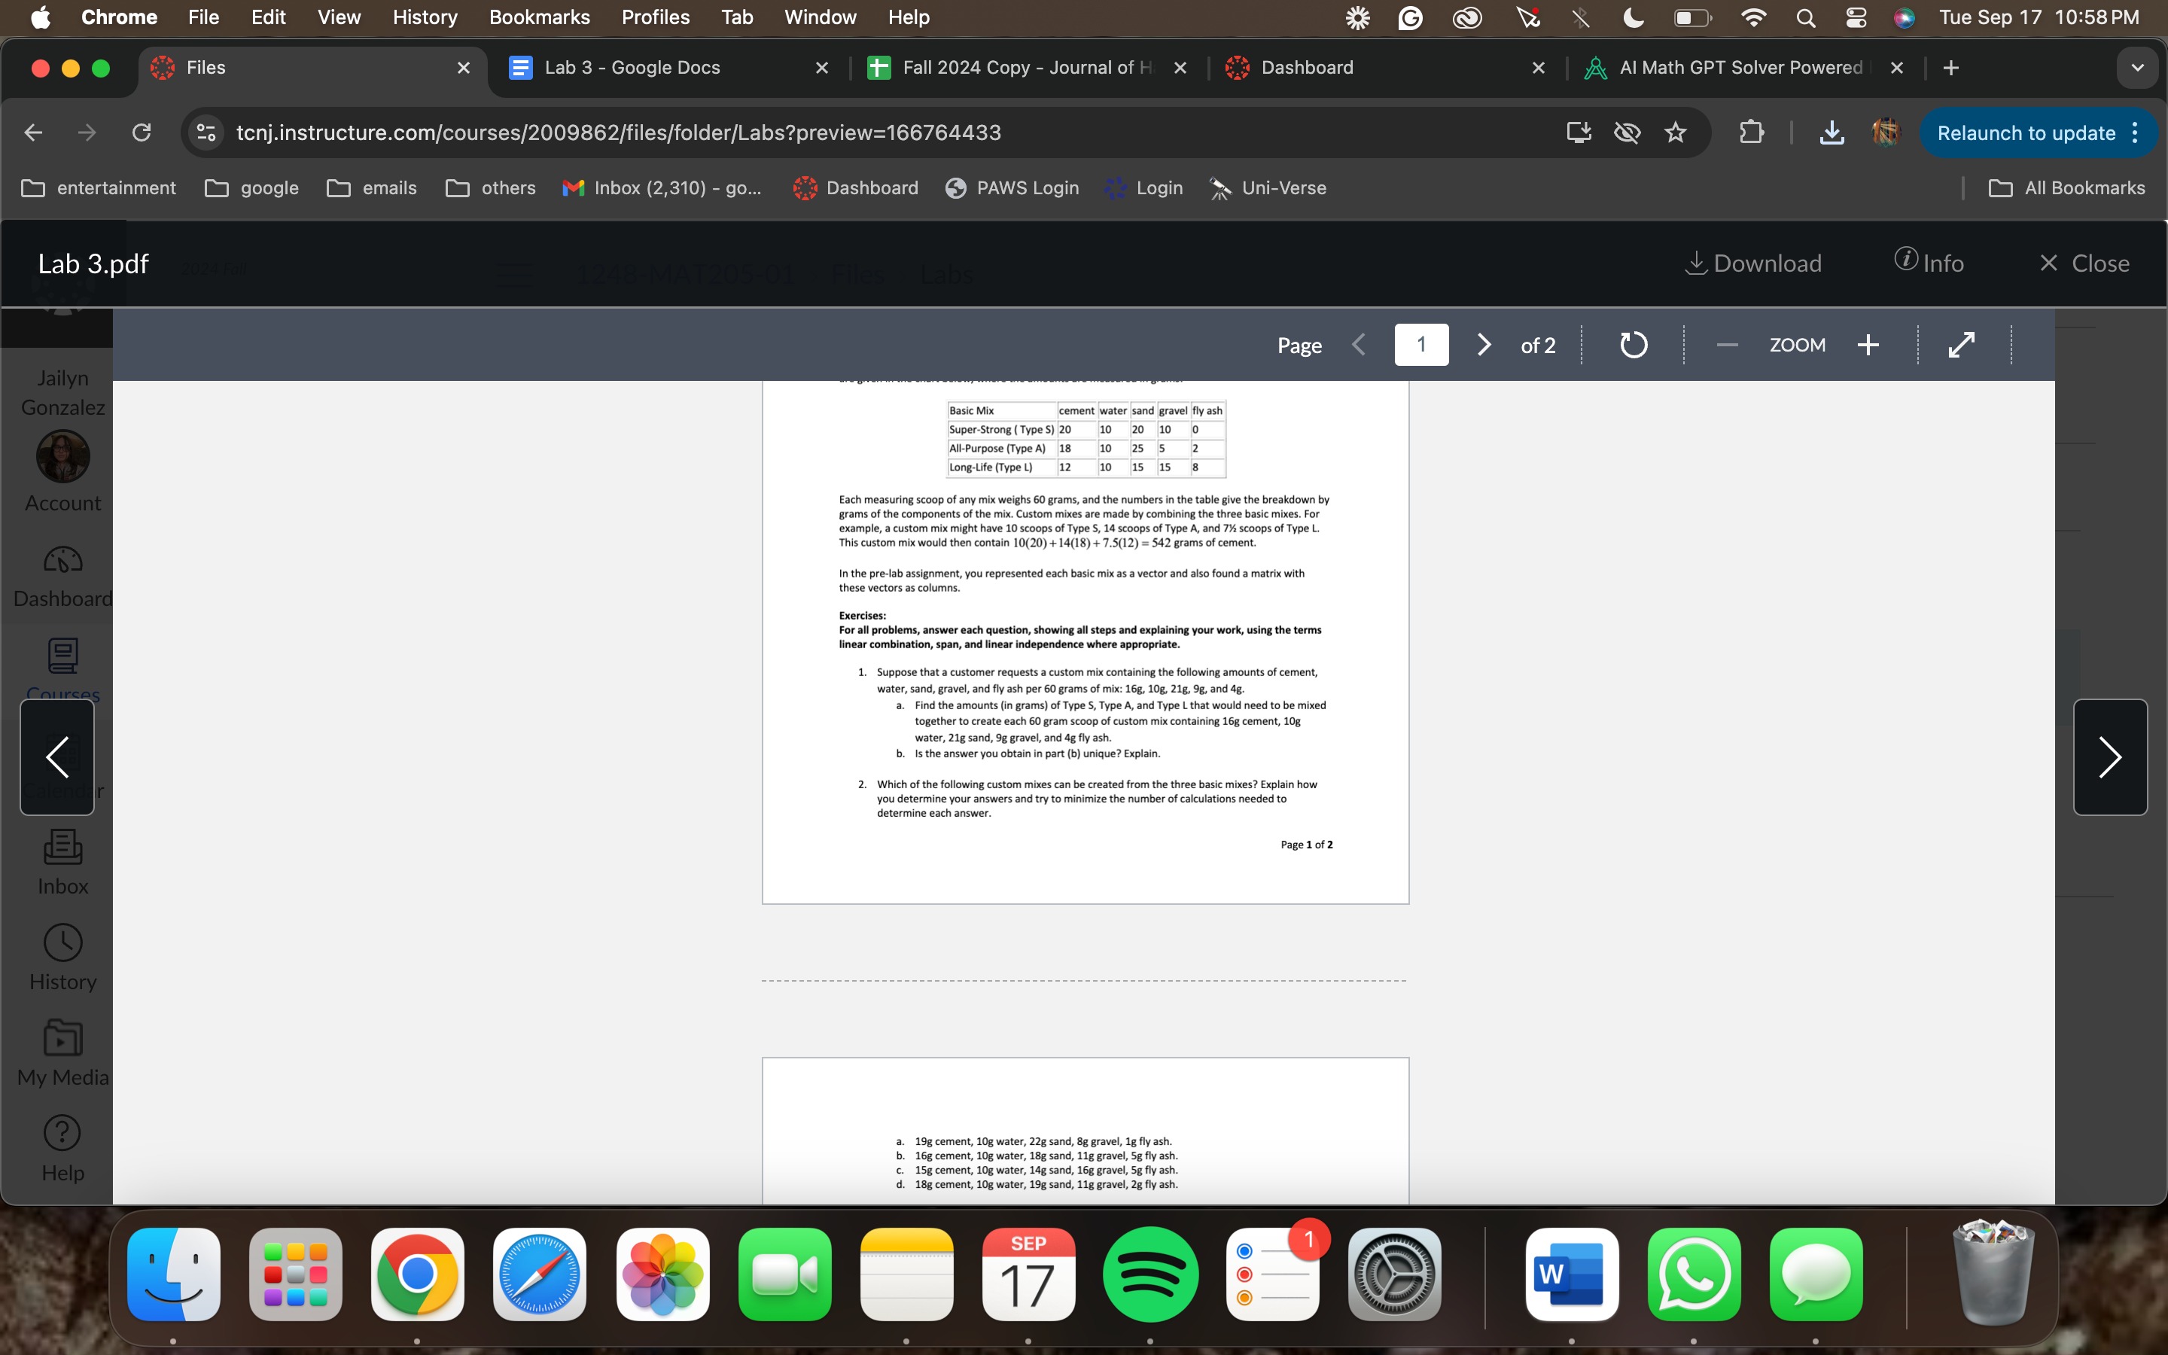The height and width of the screenshot is (1355, 2168).
Task: Open the tab search dropdown chevron
Action: click(2136, 68)
